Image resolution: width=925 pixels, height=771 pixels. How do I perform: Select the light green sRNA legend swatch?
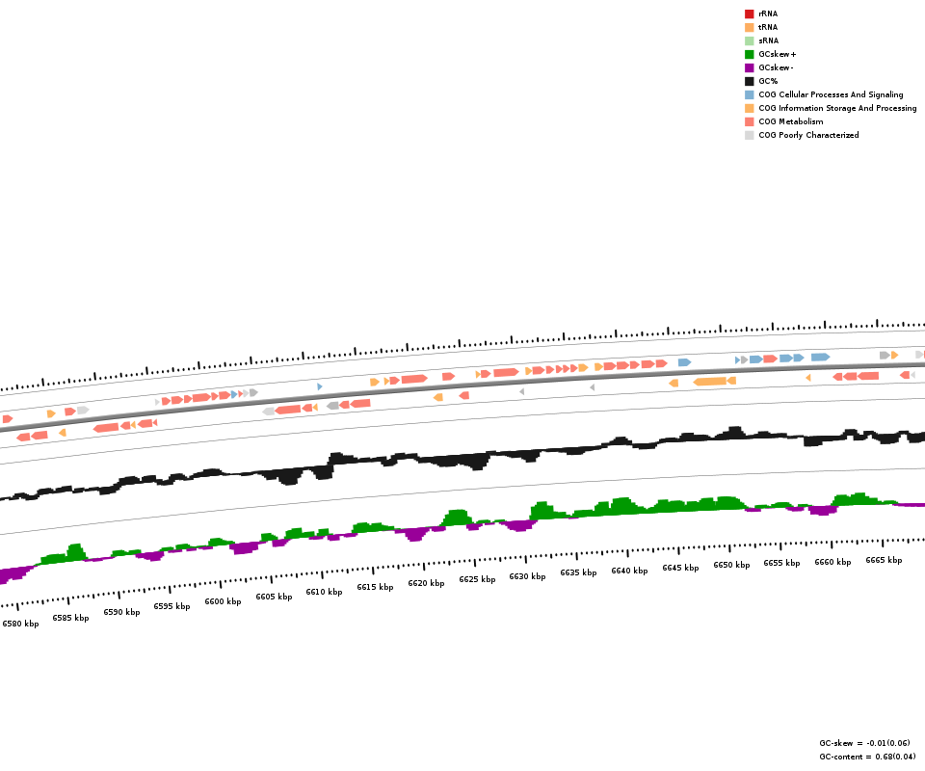pos(749,40)
